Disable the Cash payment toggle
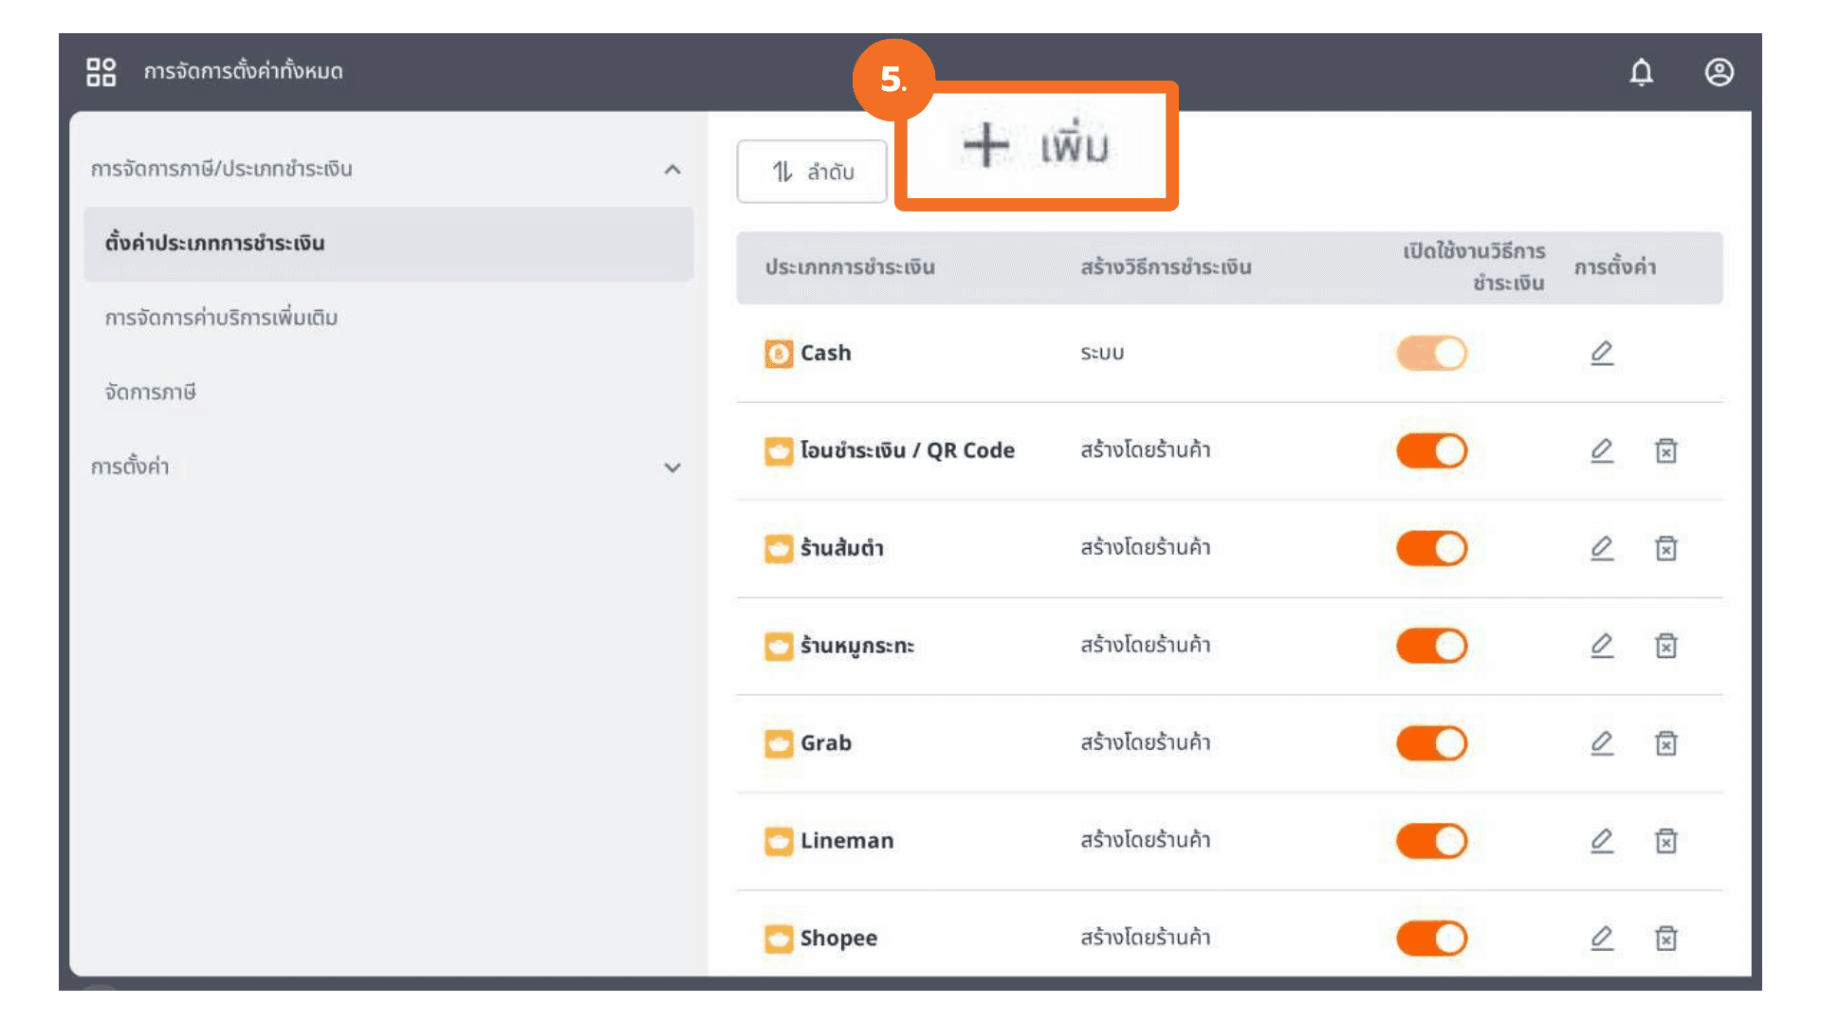Screen dimensions: 1821x1024 click(1431, 354)
